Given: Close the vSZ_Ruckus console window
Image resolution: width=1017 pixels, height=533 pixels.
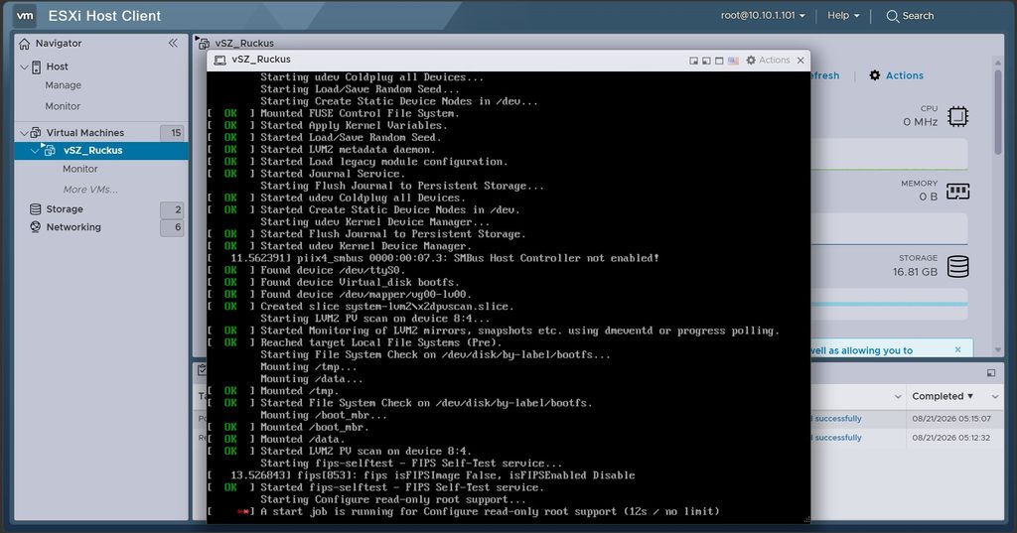Looking at the screenshot, I should click(x=800, y=61).
